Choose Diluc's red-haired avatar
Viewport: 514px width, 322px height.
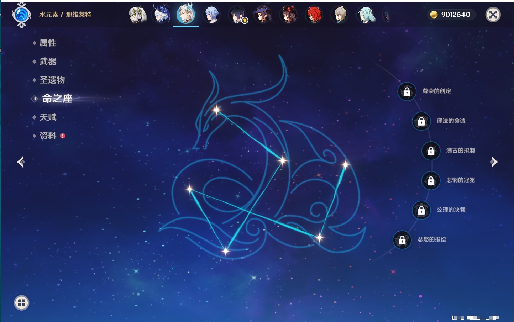click(x=314, y=15)
